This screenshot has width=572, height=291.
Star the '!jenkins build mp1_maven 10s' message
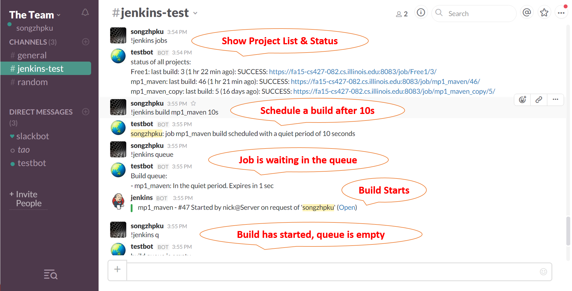tap(193, 103)
